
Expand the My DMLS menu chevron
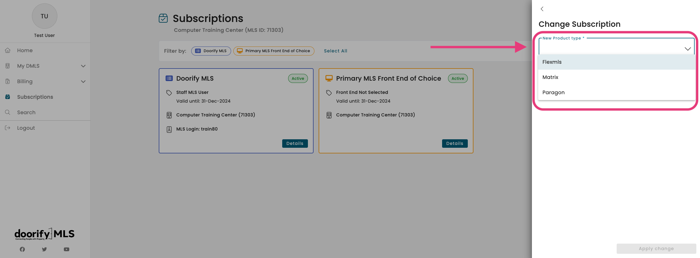pos(83,66)
